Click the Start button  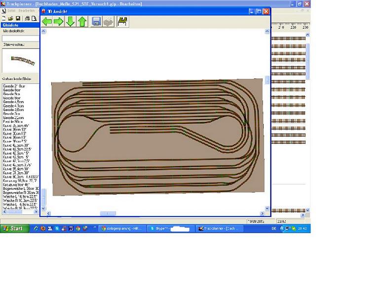coord(13,229)
